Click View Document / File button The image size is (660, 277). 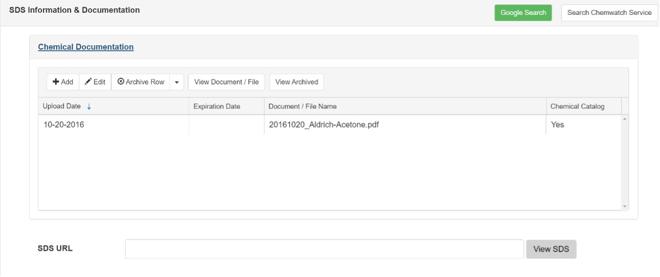tap(226, 82)
